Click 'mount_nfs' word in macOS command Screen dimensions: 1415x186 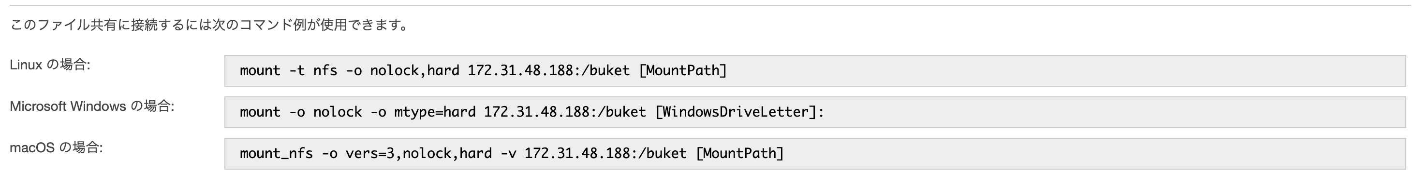click(276, 154)
